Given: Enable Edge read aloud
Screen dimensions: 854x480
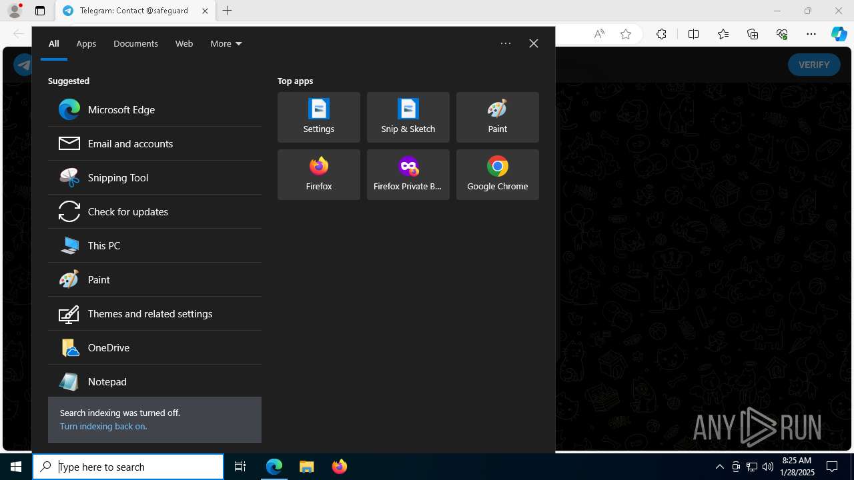Looking at the screenshot, I should (x=599, y=34).
